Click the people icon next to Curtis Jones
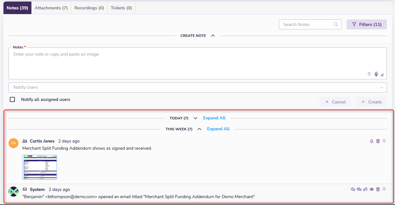This screenshot has height=205, width=395. [25, 141]
